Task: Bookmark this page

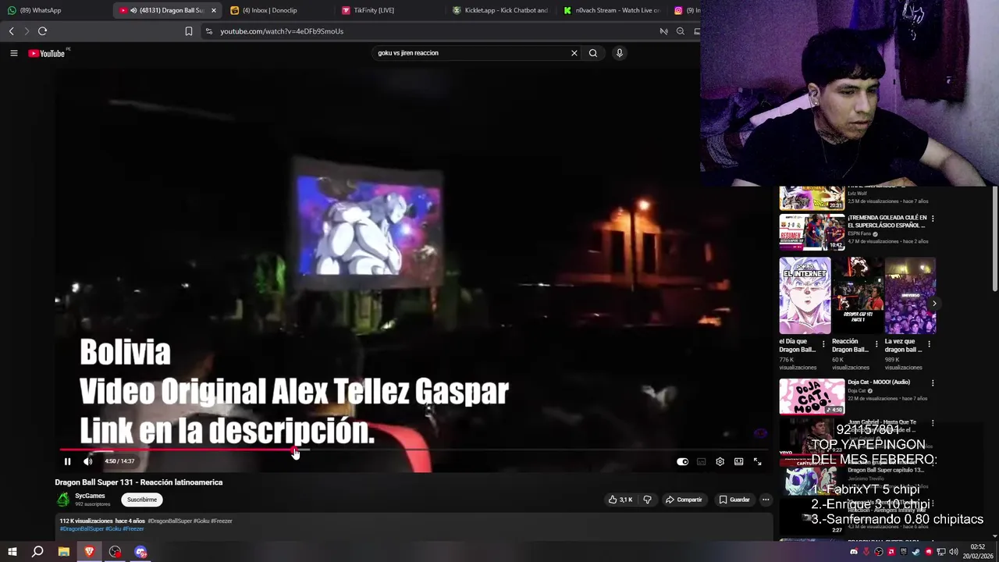Action: 188,31
